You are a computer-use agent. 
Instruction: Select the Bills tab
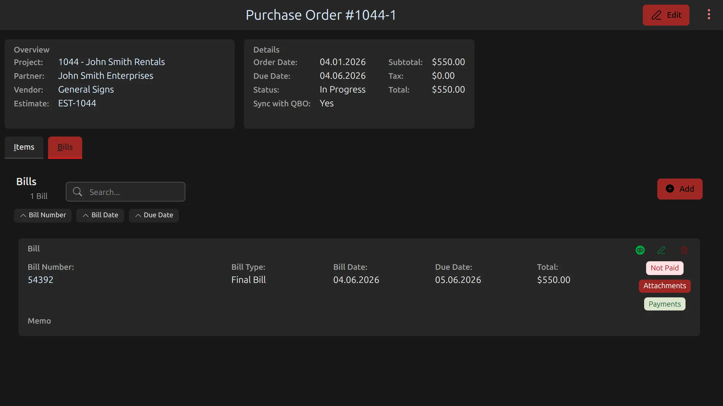(x=65, y=147)
